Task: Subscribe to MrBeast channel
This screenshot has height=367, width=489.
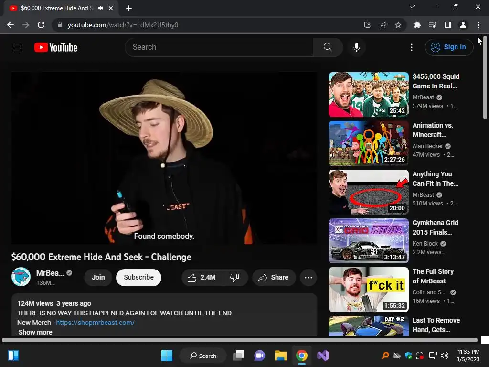Action: tap(138, 278)
